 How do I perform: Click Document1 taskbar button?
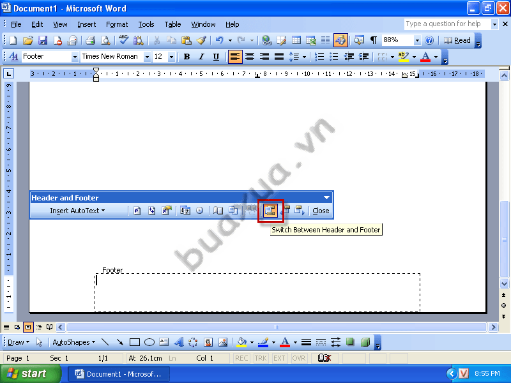click(119, 374)
